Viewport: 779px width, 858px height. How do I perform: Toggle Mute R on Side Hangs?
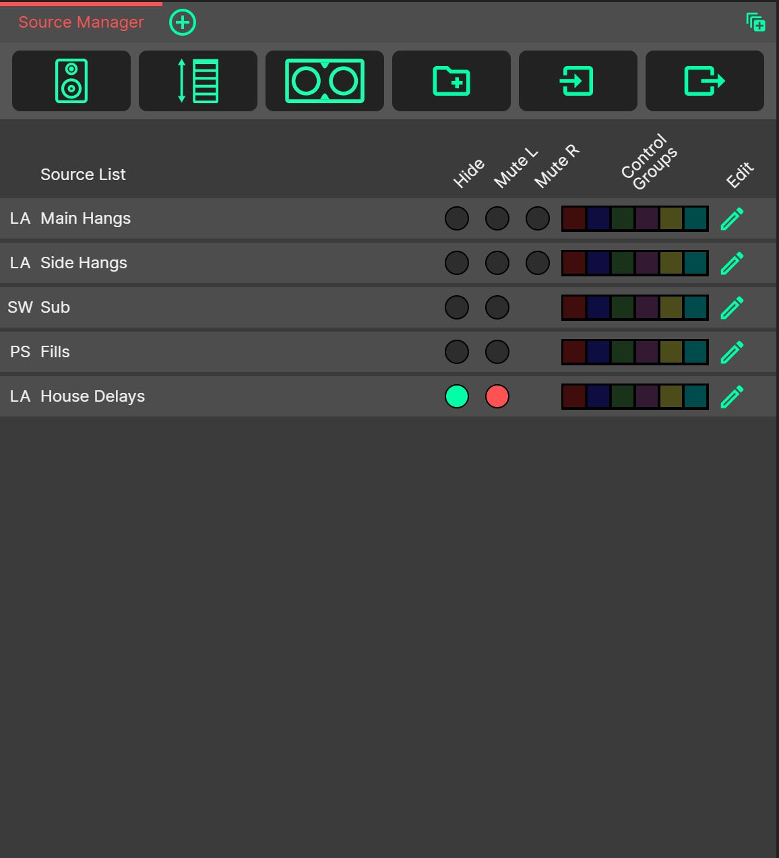537,262
